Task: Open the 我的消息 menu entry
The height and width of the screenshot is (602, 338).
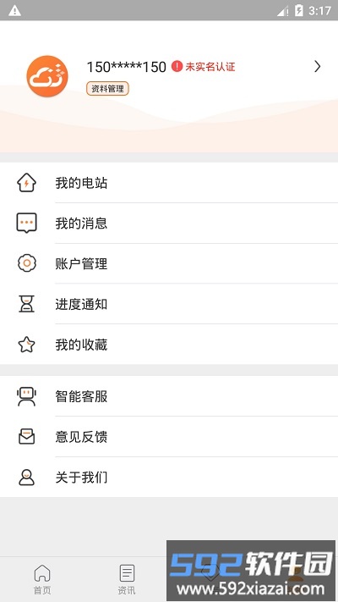Action: point(169,223)
